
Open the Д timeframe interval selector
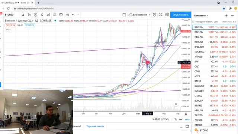(x=23, y=15)
